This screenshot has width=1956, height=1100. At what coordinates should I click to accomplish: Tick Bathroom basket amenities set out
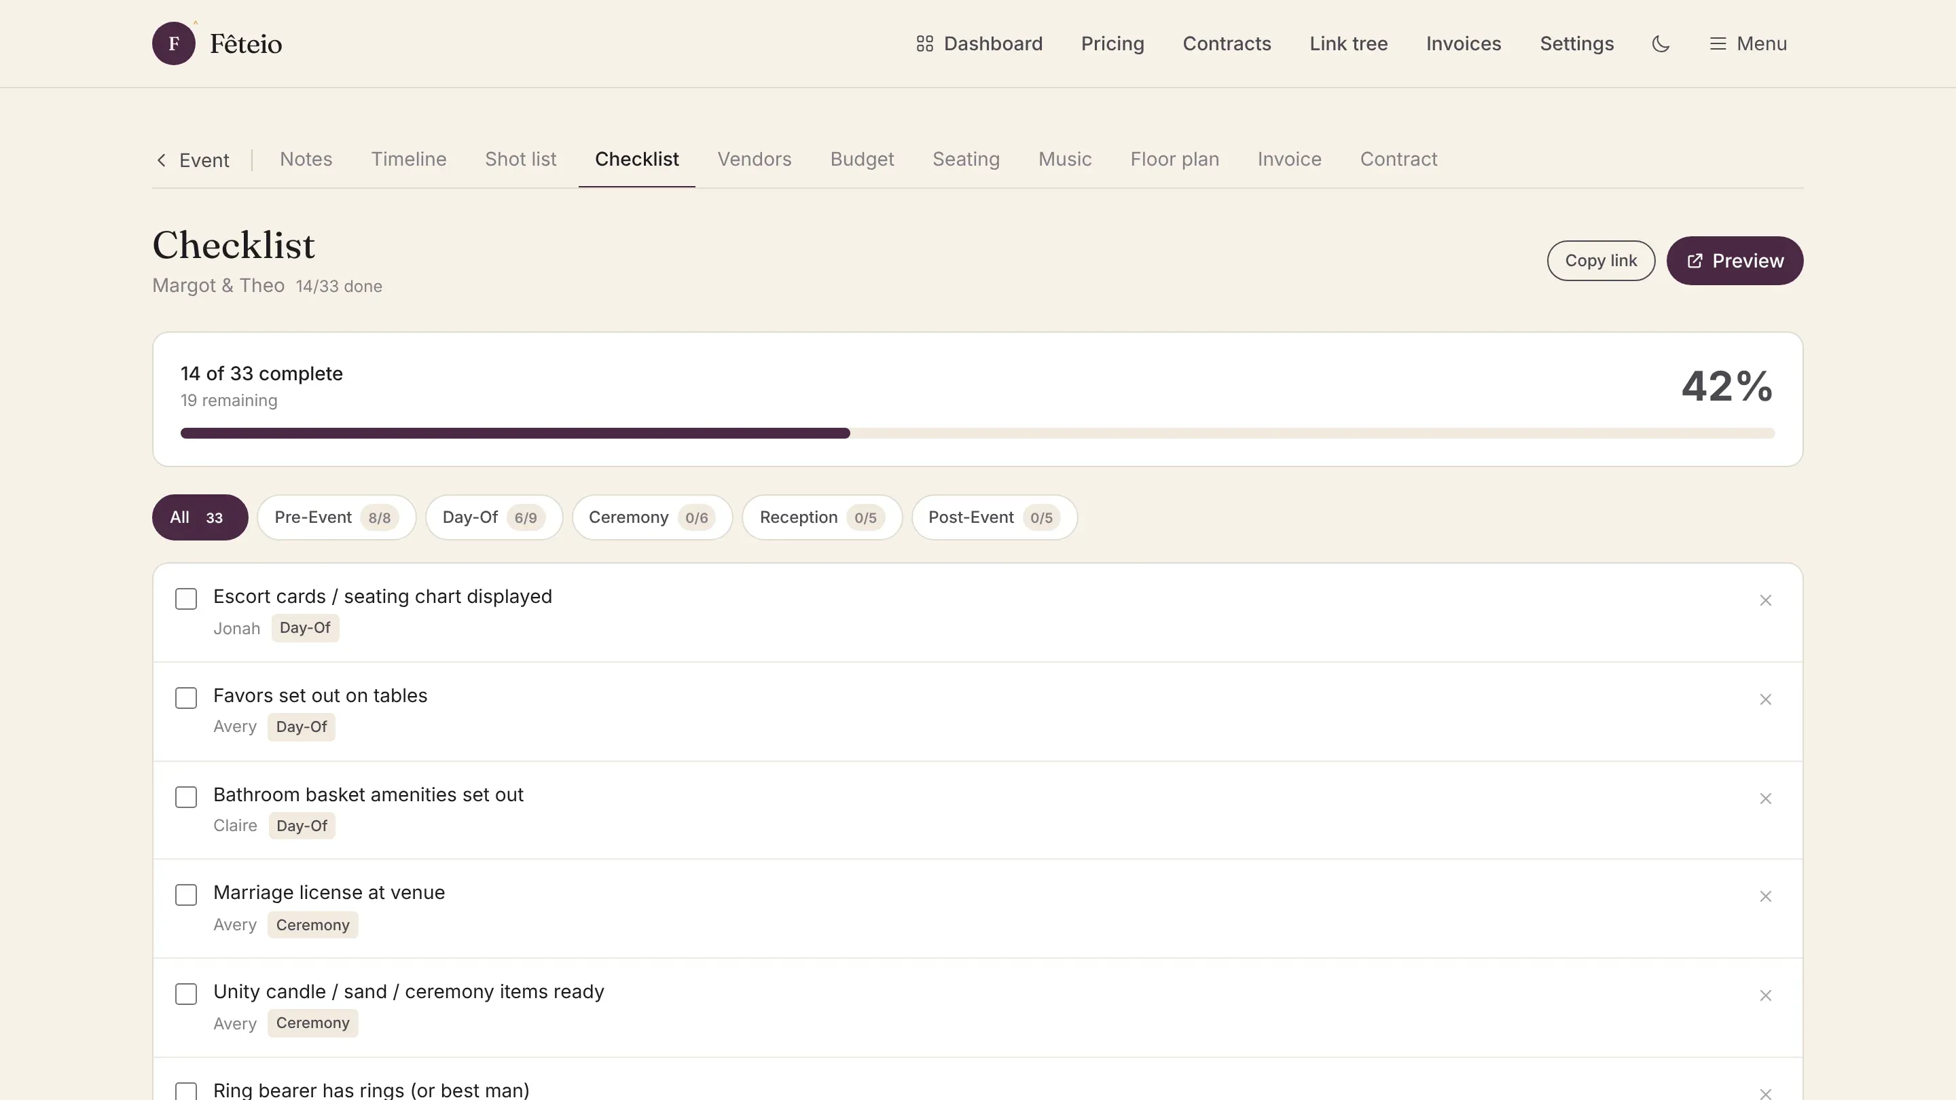click(x=186, y=797)
